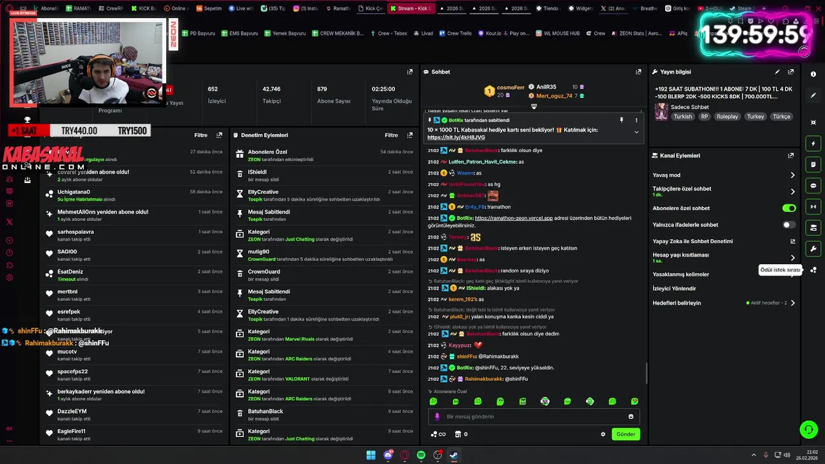
Task: Open Yasaklanmış kelimeler
Action: click(x=681, y=275)
